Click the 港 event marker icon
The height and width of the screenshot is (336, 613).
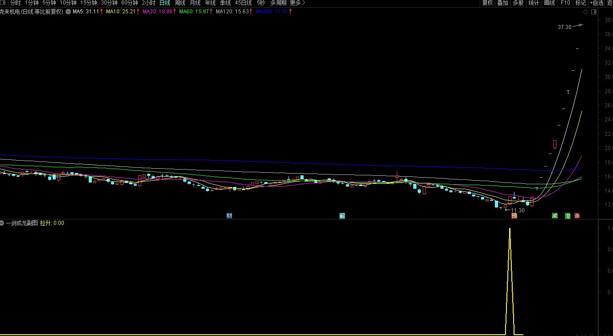(x=568, y=216)
